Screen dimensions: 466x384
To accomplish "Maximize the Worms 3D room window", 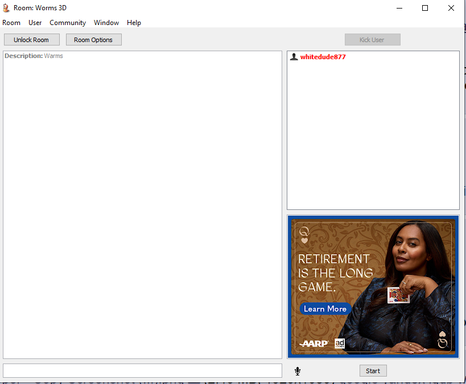I will point(425,8).
